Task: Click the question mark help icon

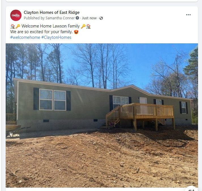Action: click(x=77, y=18)
